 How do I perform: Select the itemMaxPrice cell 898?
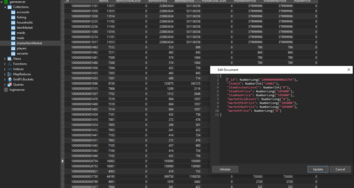tap(188, 47)
